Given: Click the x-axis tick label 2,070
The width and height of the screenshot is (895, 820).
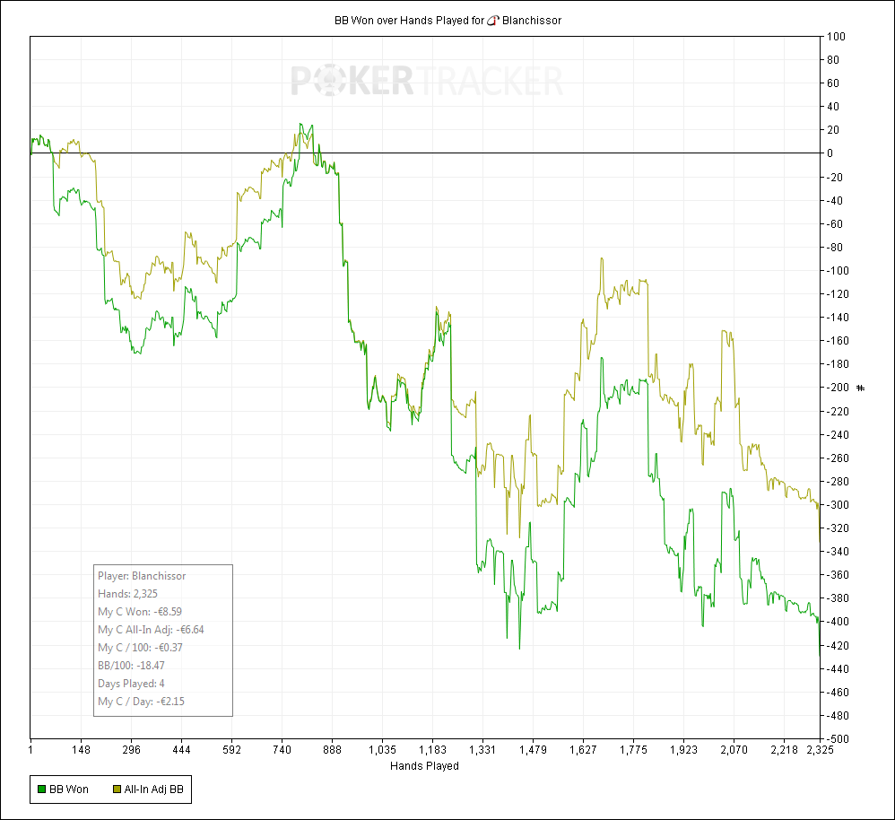Looking at the screenshot, I should 734,749.
